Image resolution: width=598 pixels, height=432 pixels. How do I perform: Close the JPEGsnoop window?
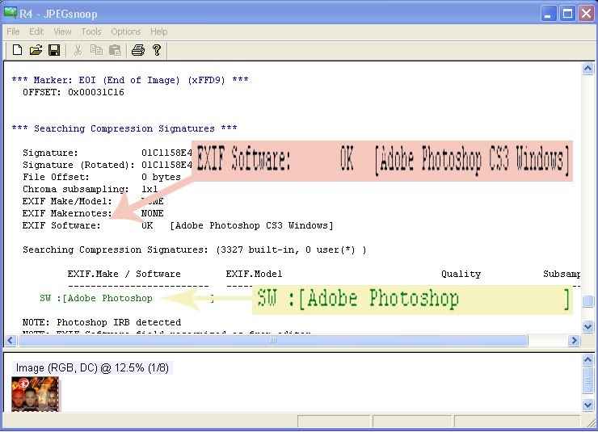click(x=586, y=14)
